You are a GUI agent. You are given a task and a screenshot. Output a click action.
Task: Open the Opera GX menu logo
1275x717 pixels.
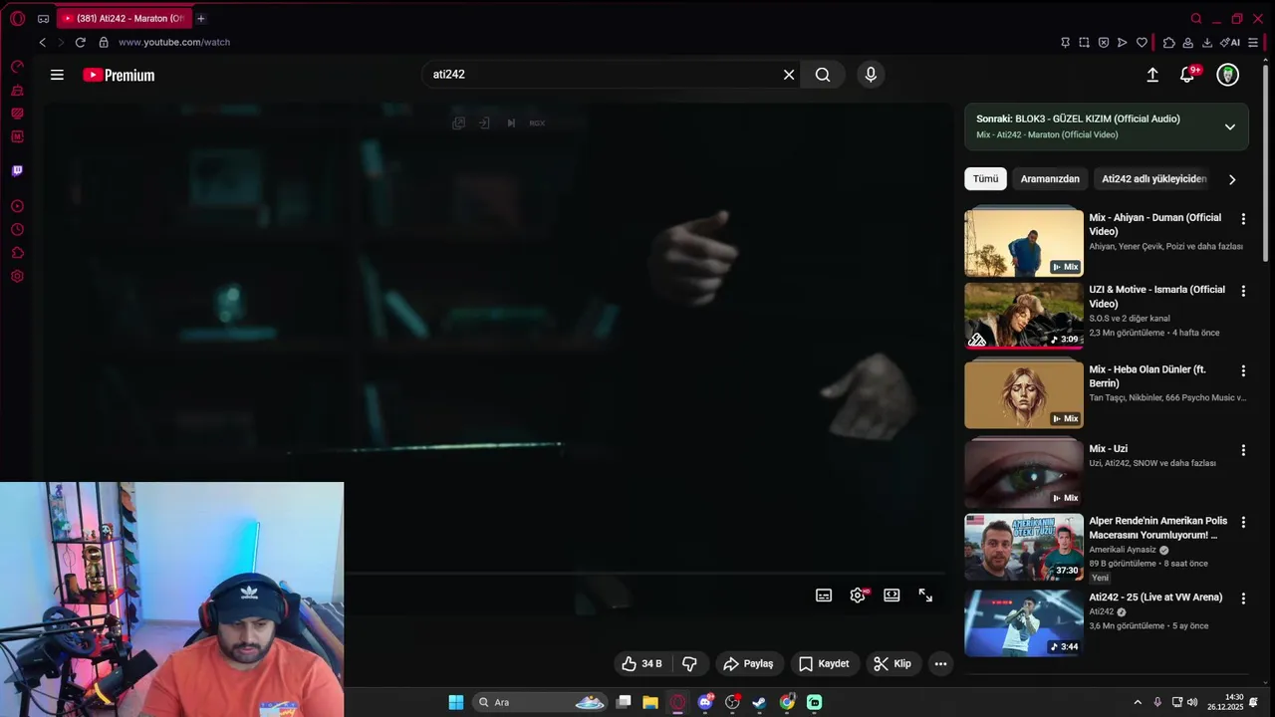click(x=17, y=18)
